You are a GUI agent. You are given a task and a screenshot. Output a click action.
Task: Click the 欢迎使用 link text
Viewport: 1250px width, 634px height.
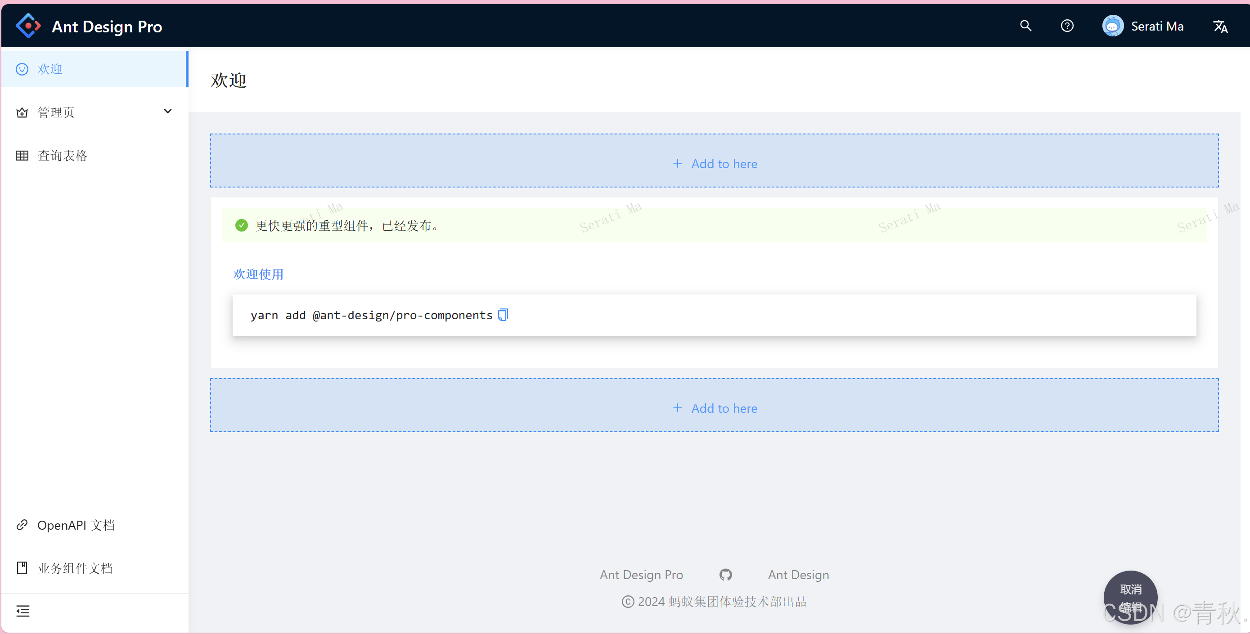point(258,274)
